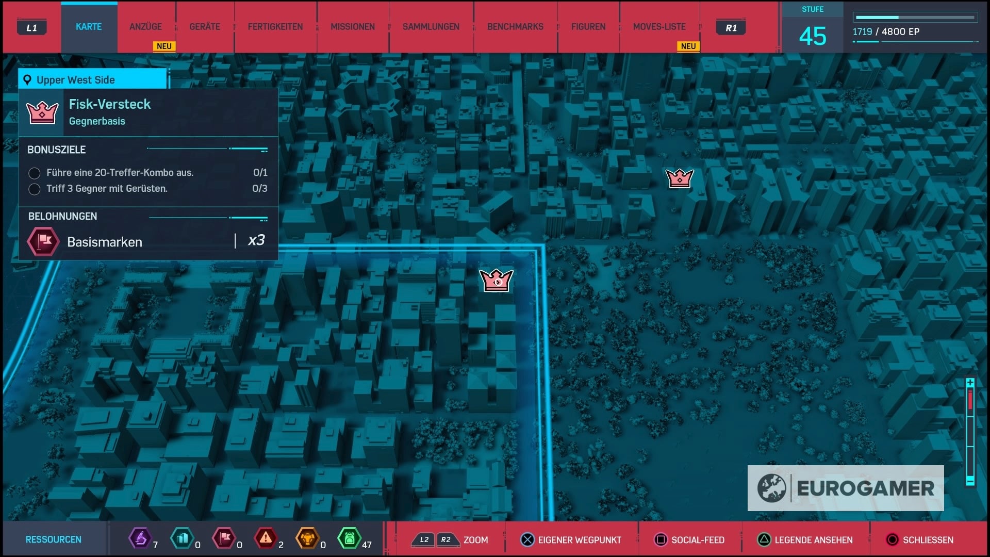Image resolution: width=990 pixels, height=557 pixels.
Task: Toggle the Gerüsten bonus objective circle
Action: point(35,189)
